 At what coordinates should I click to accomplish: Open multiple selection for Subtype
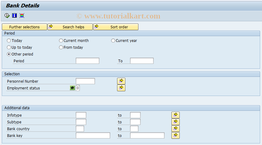pos(175,122)
